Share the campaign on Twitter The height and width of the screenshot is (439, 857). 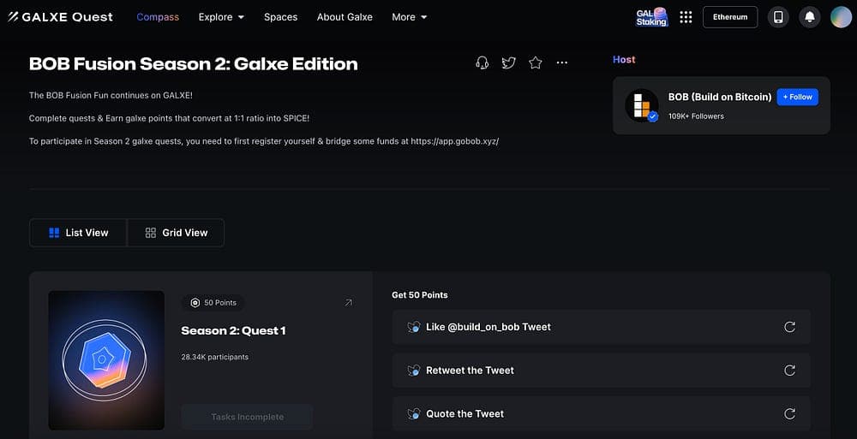click(509, 62)
